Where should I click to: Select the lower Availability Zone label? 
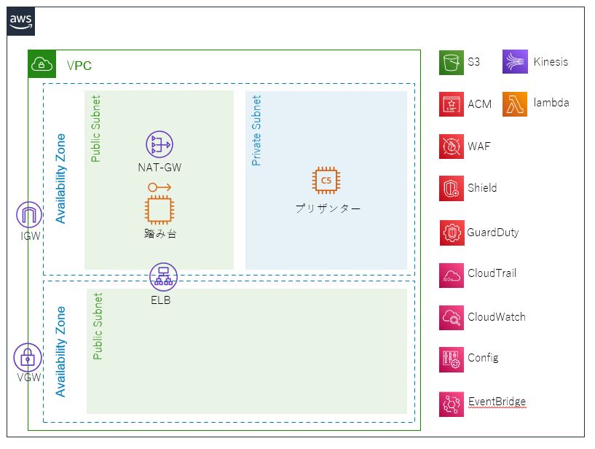pos(60,351)
